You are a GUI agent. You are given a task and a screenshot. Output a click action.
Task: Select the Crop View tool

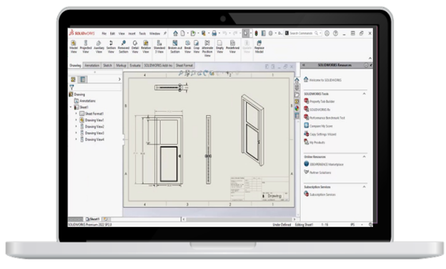coord(197,47)
